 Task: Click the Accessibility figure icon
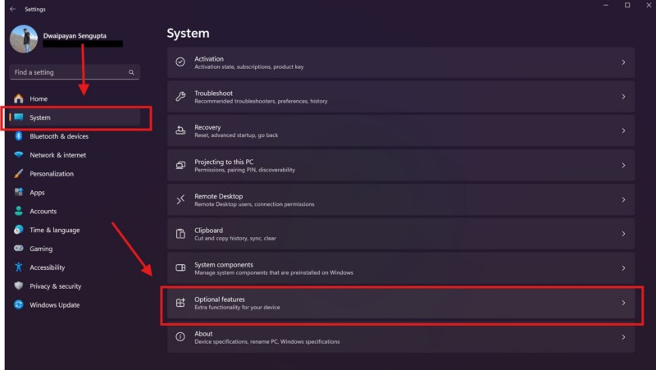click(x=18, y=267)
